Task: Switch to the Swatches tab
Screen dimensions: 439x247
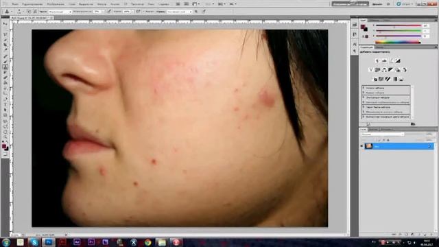Action: tap(374, 20)
